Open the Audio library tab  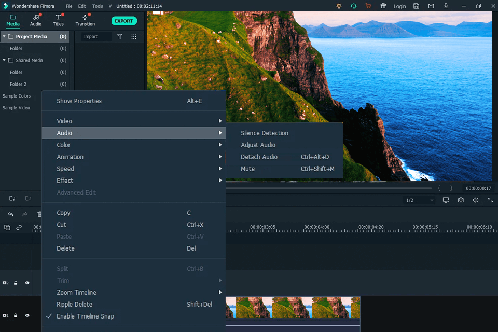click(36, 20)
